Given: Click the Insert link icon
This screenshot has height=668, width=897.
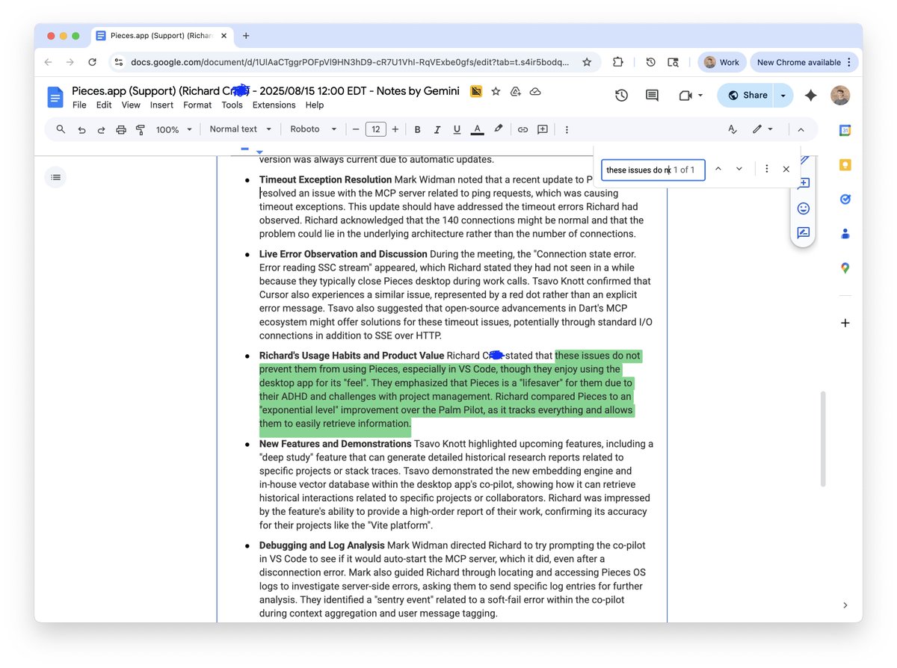Looking at the screenshot, I should [523, 129].
